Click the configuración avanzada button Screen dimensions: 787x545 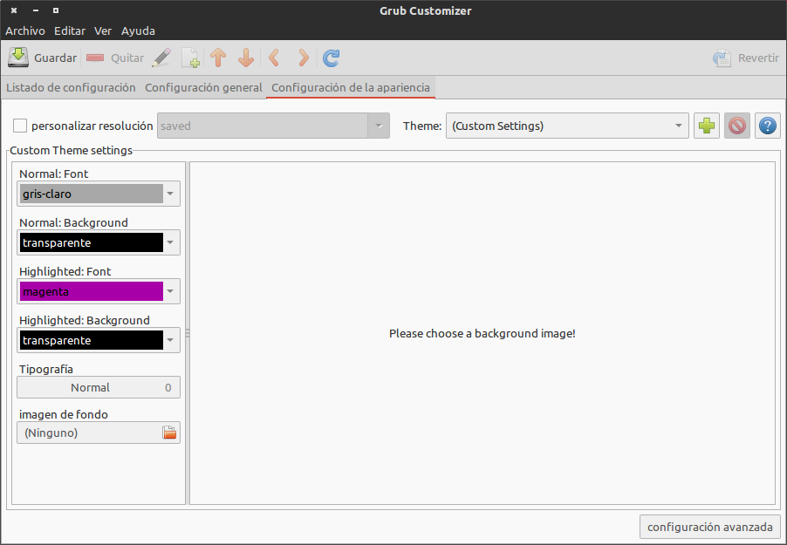click(x=709, y=527)
